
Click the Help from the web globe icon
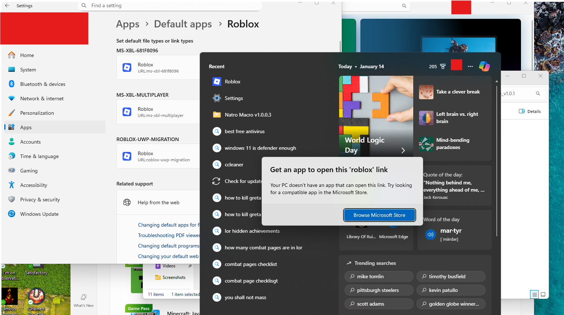[x=127, y=202]
